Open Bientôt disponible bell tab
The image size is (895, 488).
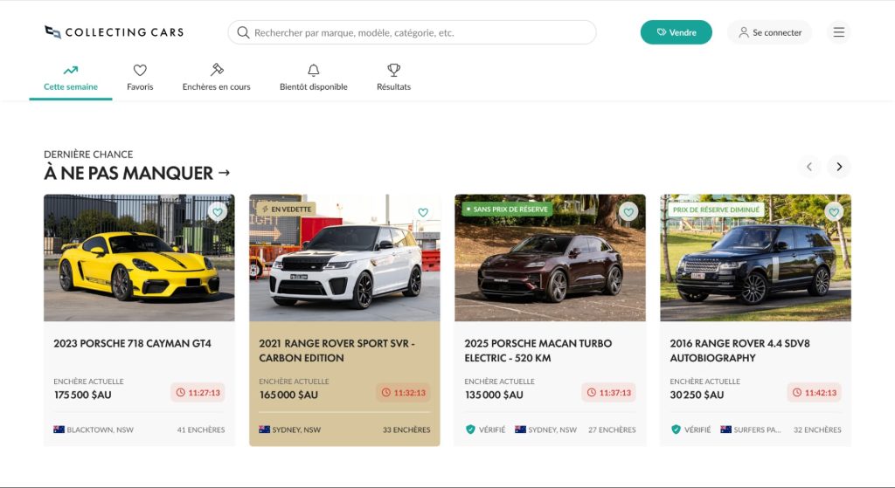[314, 78]
